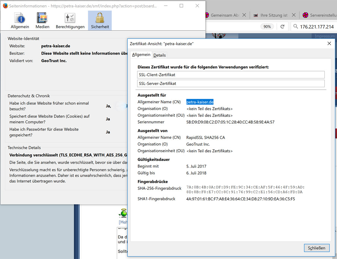The width and height of the screenshot is (337, 259).
Task: Open the Berechtigungen page info section
Action: tap(70, 21)
